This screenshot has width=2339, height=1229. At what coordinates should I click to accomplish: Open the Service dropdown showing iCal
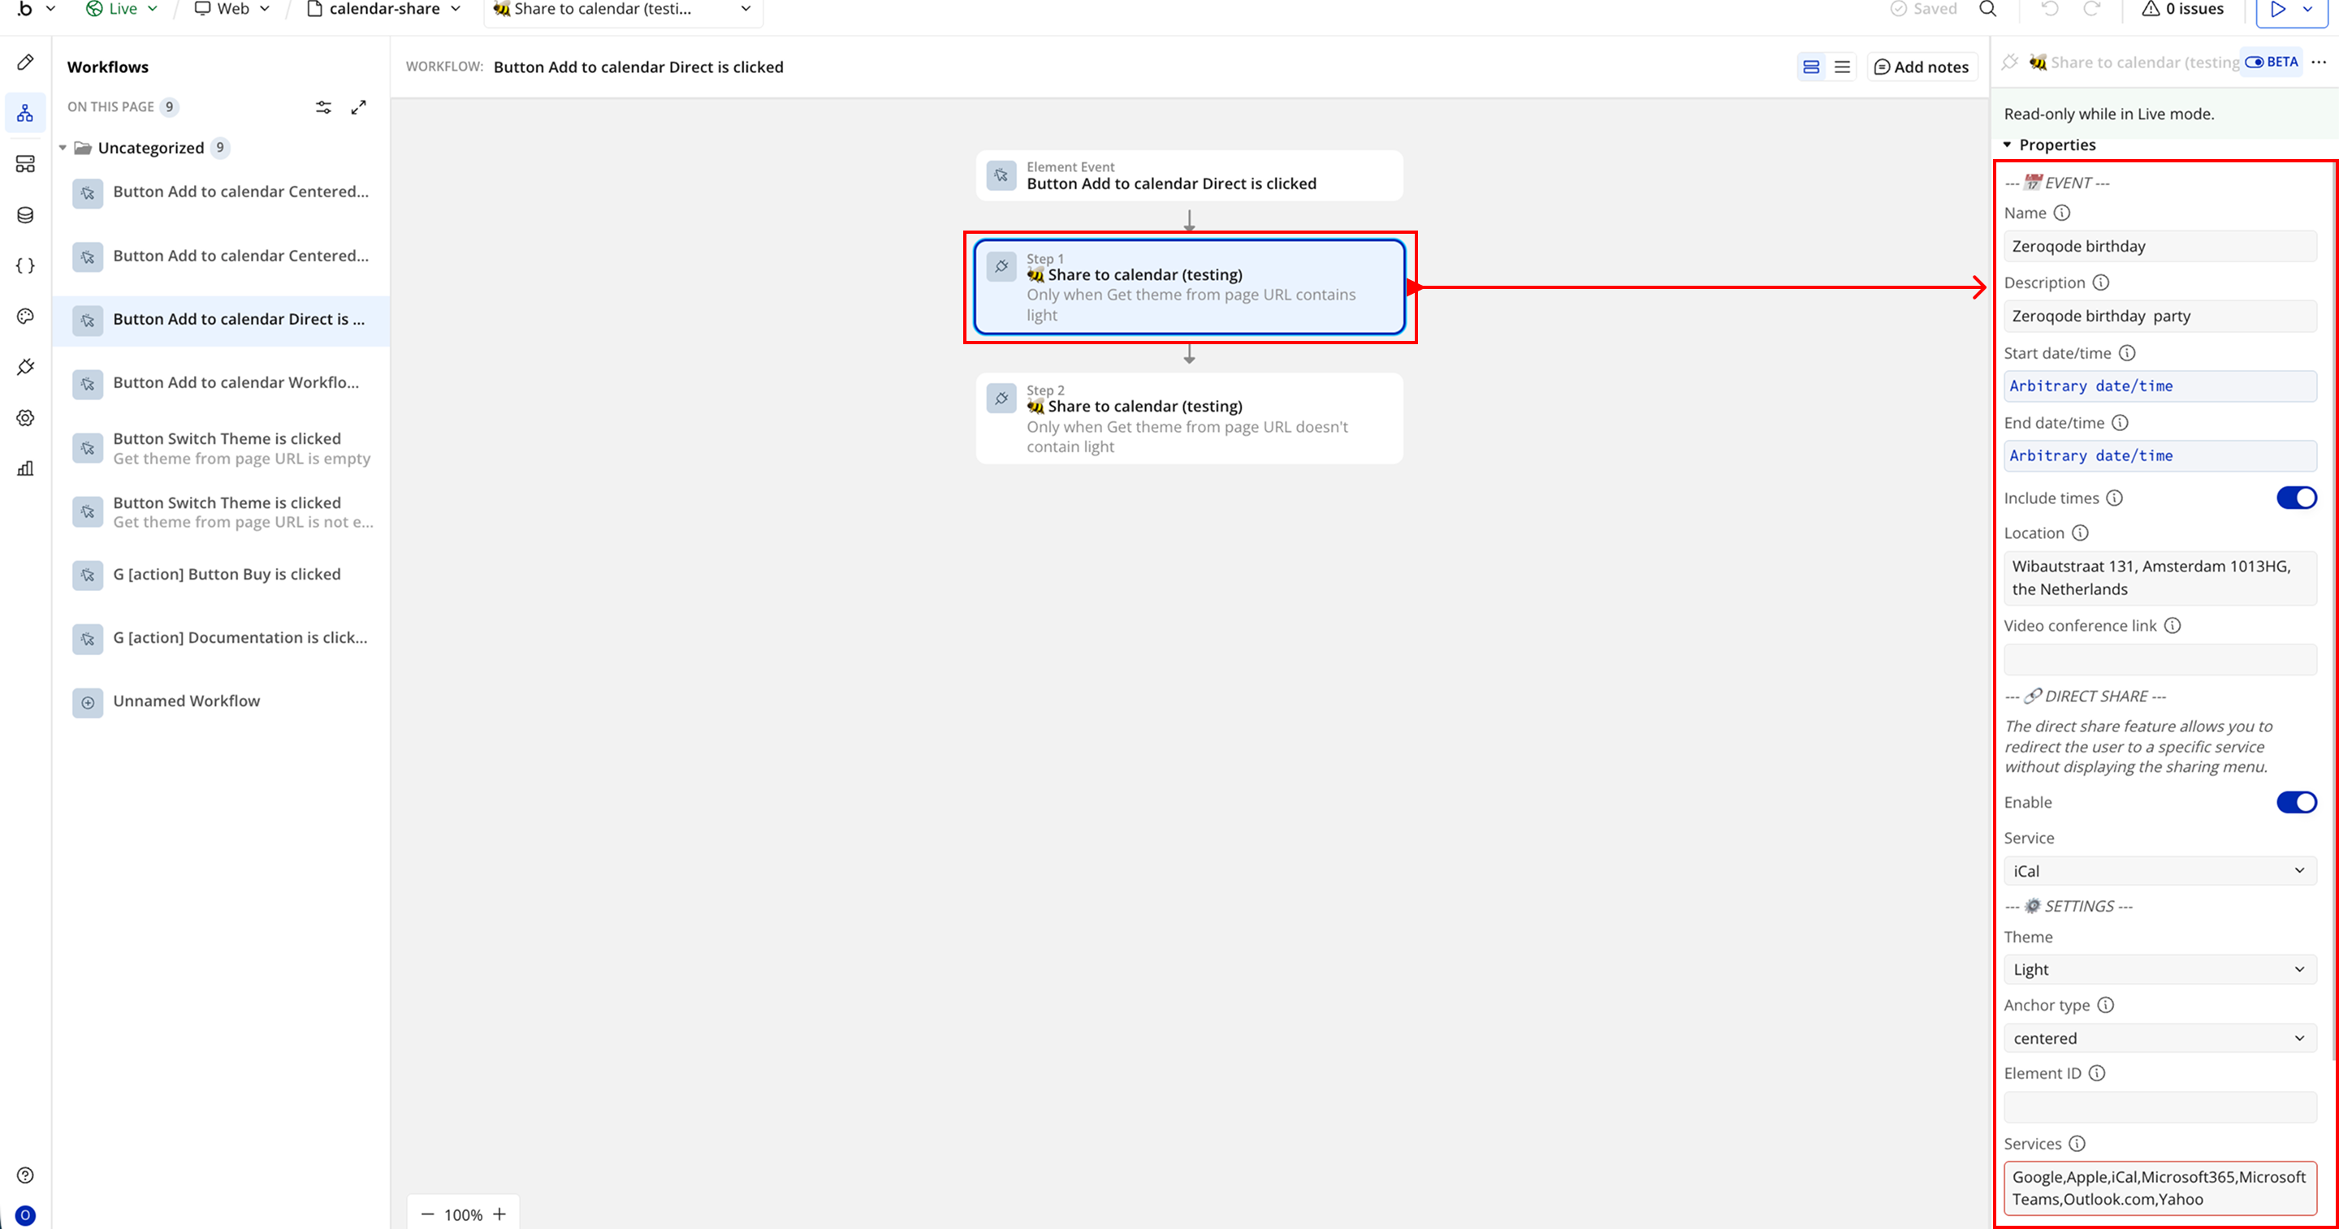point(2159,870)
